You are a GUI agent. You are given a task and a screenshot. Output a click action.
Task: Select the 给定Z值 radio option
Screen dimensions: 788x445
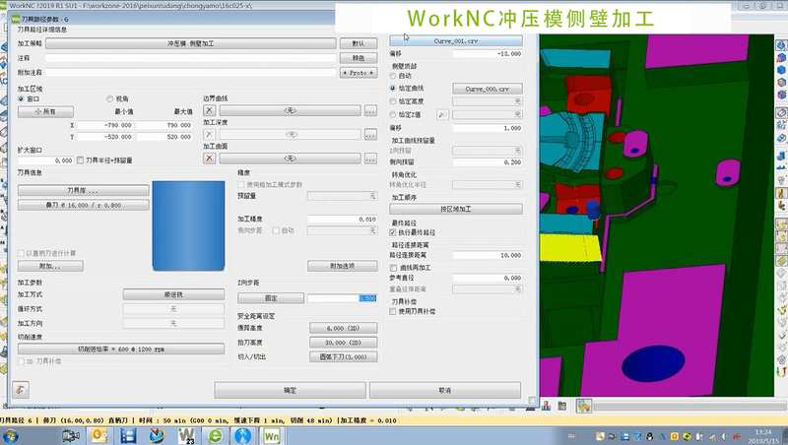tap(393, 115)
